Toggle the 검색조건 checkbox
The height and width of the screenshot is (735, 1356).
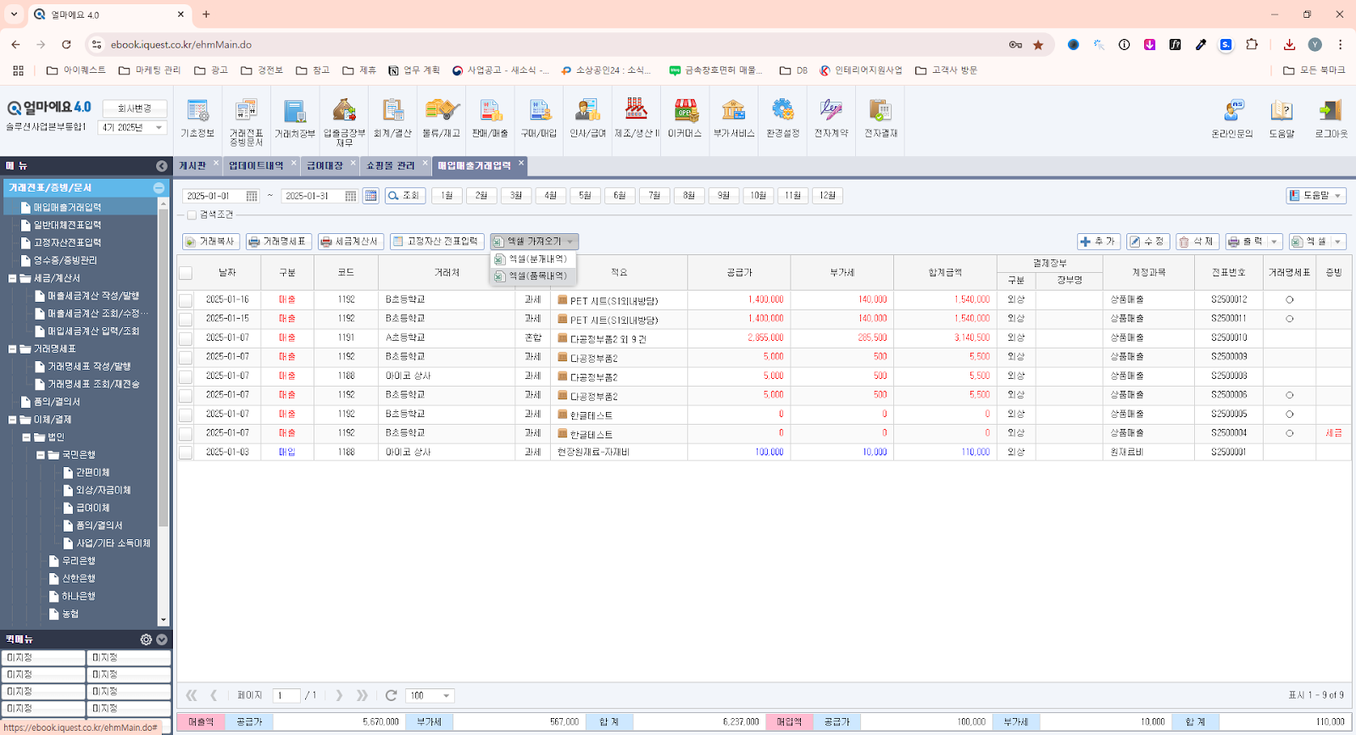point(192,215)
